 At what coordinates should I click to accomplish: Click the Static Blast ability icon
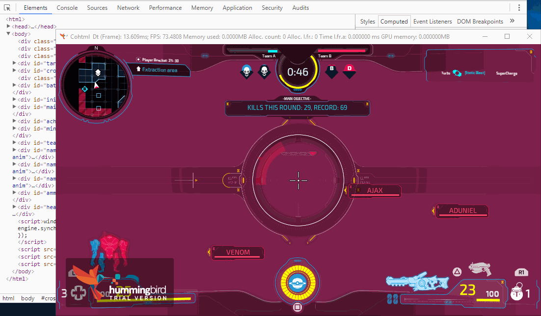(458, 73)
